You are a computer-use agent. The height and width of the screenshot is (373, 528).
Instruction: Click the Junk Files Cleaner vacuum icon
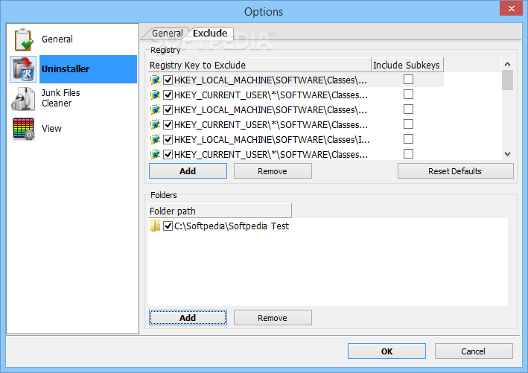23,98
